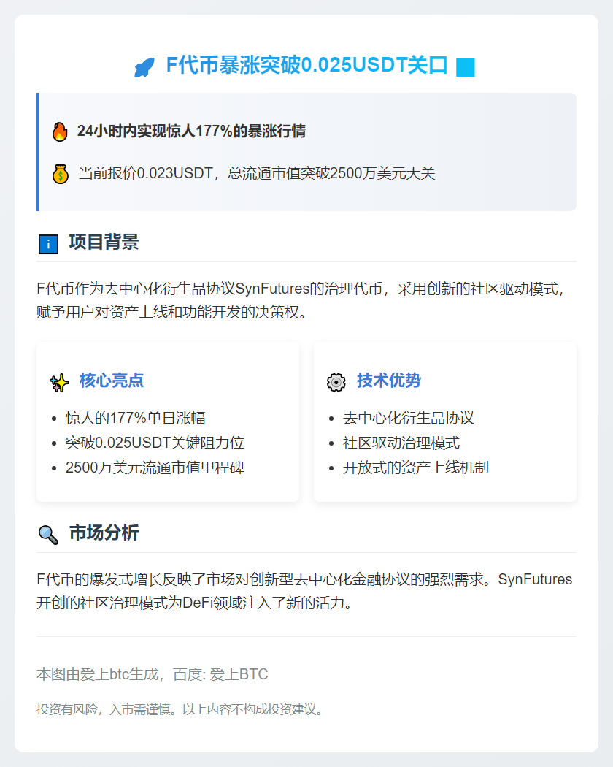Click the magnifier icon beside 市场分析
The height and width of the screenshot is (767, 613).
[48, 535]
